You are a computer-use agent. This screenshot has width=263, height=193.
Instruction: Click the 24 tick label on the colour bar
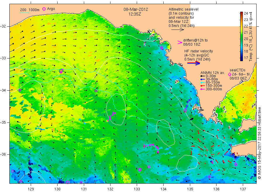coord(246,13)
